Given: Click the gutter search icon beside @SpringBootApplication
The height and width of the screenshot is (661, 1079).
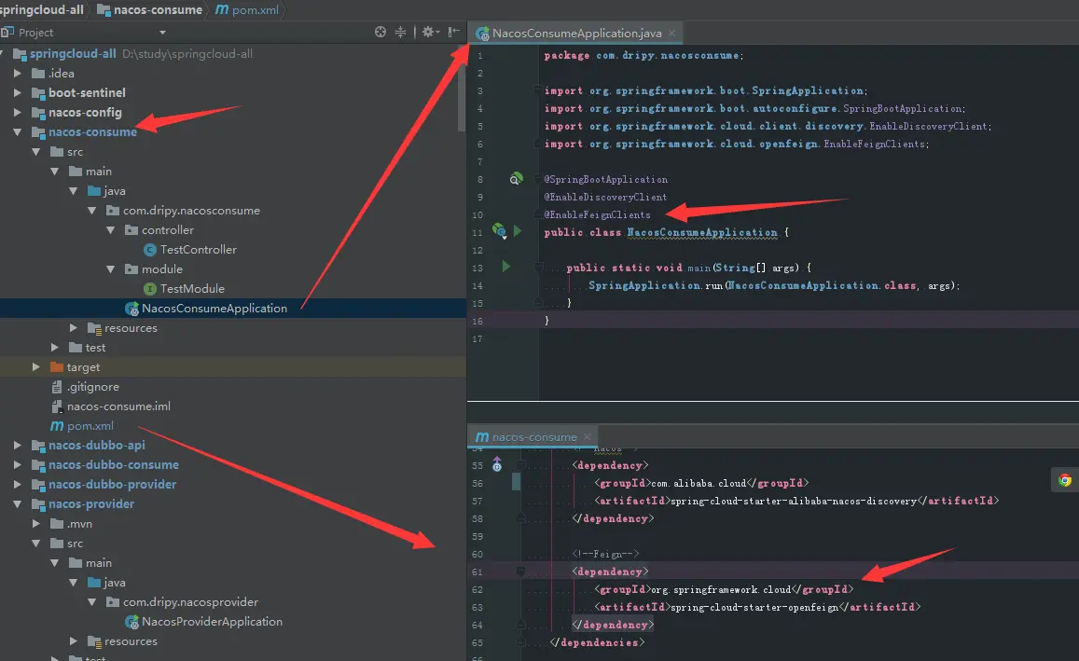Looking at the screenshot, I should (516, 179).
